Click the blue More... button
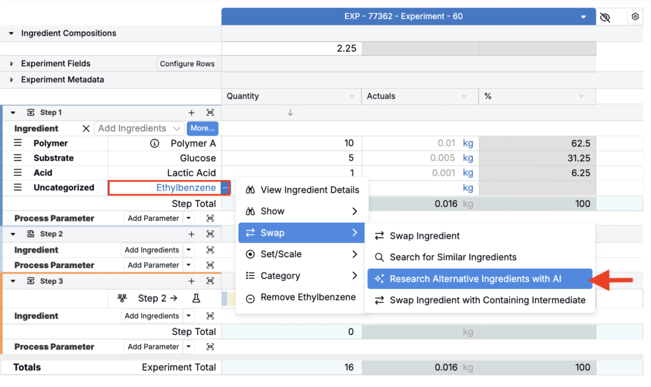 [x=202, y=129]
